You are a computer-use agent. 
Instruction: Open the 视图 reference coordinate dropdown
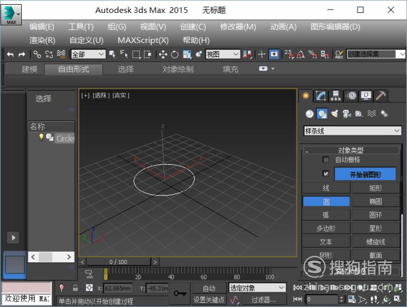[223, 55]
